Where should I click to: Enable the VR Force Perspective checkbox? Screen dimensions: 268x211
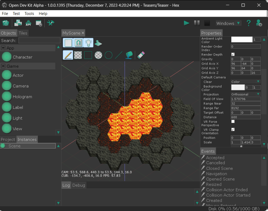(x=233, y=121)
